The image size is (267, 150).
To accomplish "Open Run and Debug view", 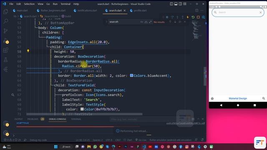I will (5, 40).
